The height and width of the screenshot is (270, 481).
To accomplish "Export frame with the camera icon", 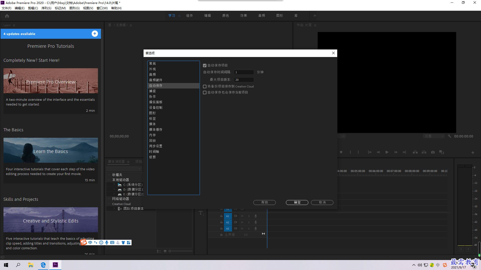I will (433, 152).
